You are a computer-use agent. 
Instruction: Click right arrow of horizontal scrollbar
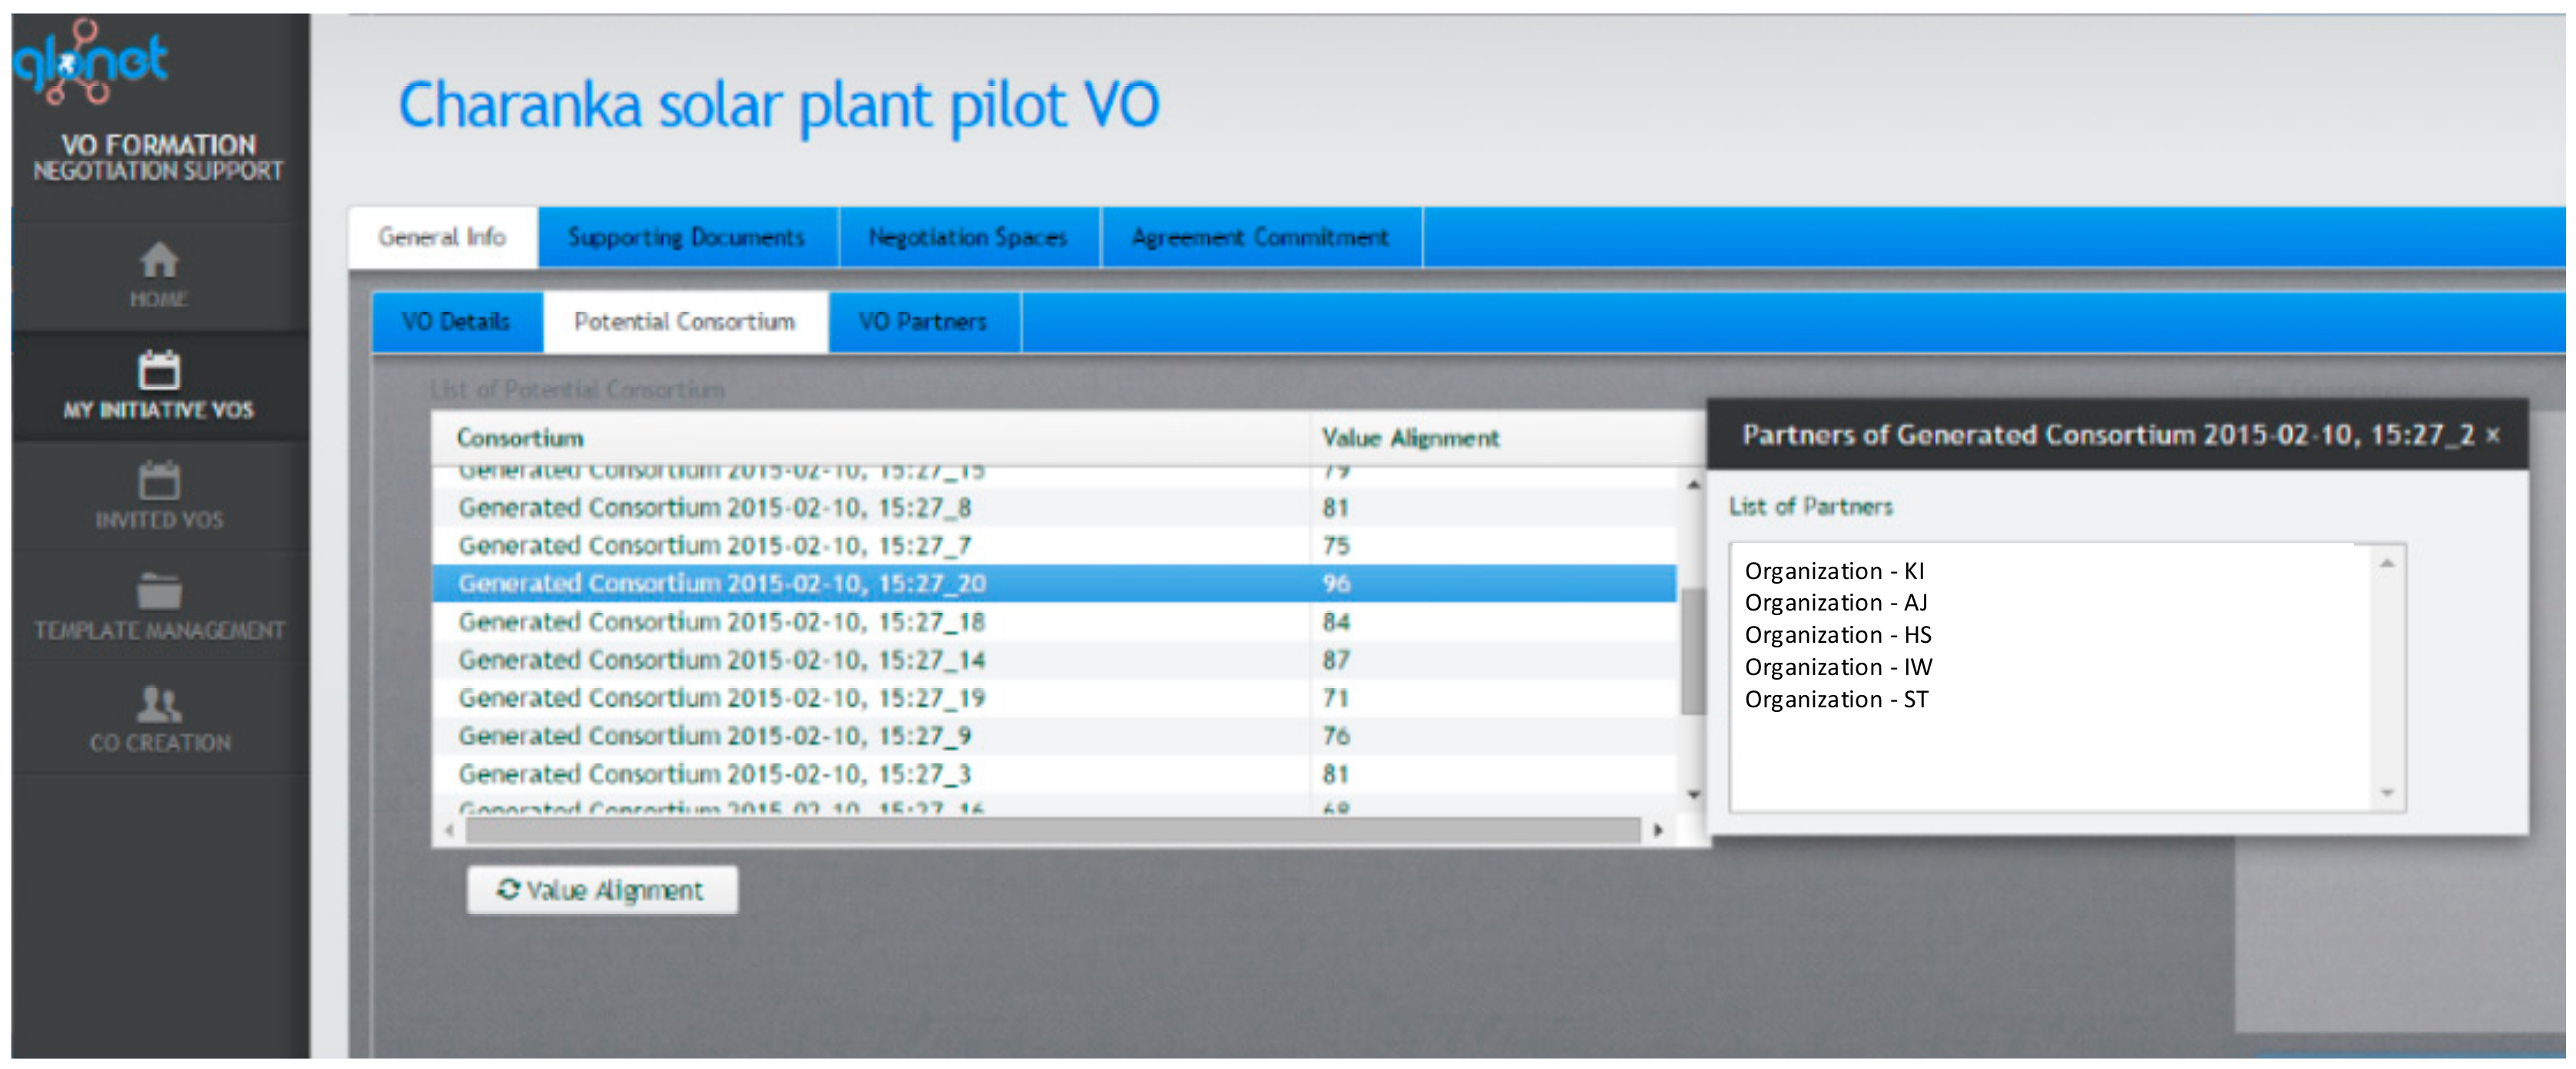(x=1658, y=830)
